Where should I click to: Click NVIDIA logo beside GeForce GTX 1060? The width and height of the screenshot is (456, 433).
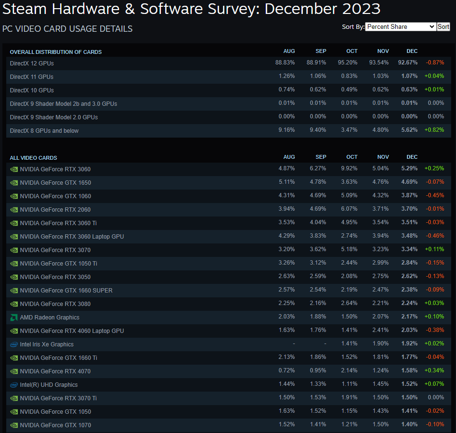pyautogui.click(x=14, y=196)
